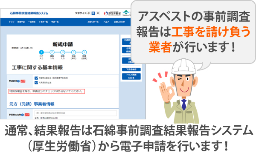Click the 元方（元請）事業者情報 heading
The image size is (256, 156).
pos(32,104)
